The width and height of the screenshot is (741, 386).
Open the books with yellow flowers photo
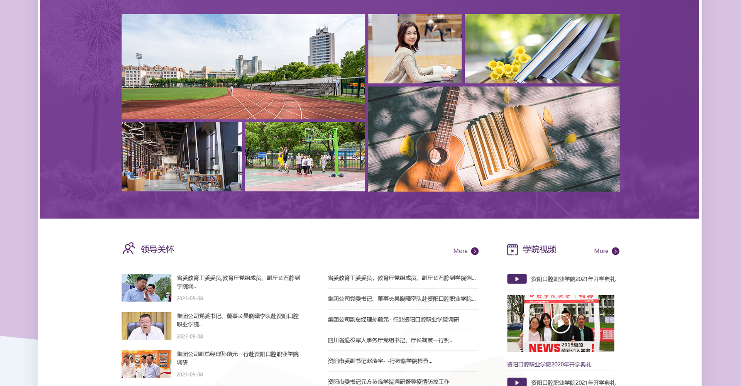542,49
